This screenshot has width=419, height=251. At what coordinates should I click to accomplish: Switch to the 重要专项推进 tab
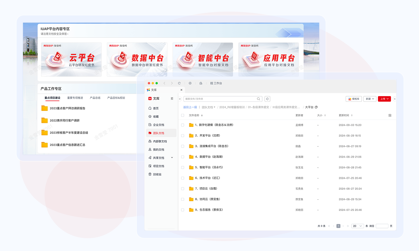(x=75, y=98)
